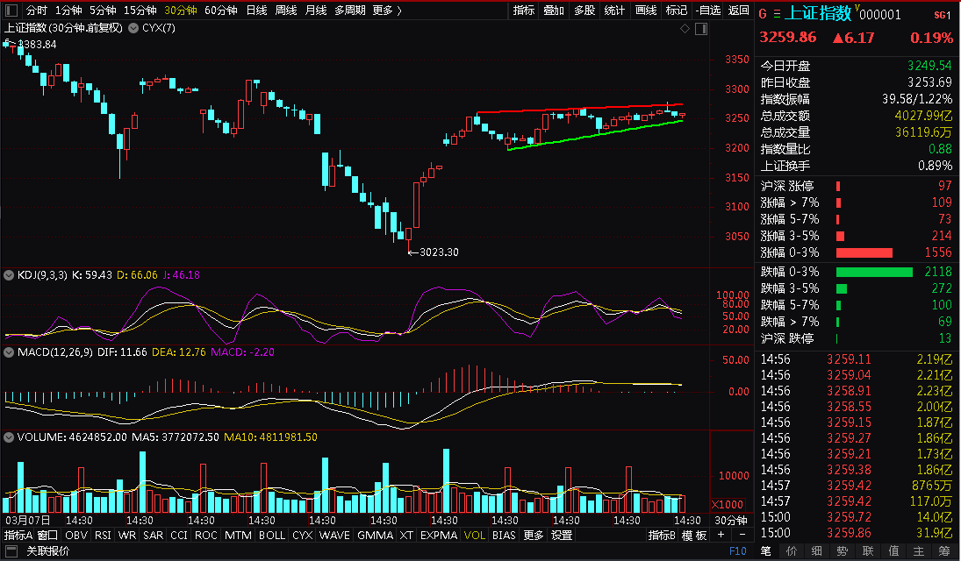961x561 pixels.
Task: Click the 返回 button
Action: coord(739,11)
